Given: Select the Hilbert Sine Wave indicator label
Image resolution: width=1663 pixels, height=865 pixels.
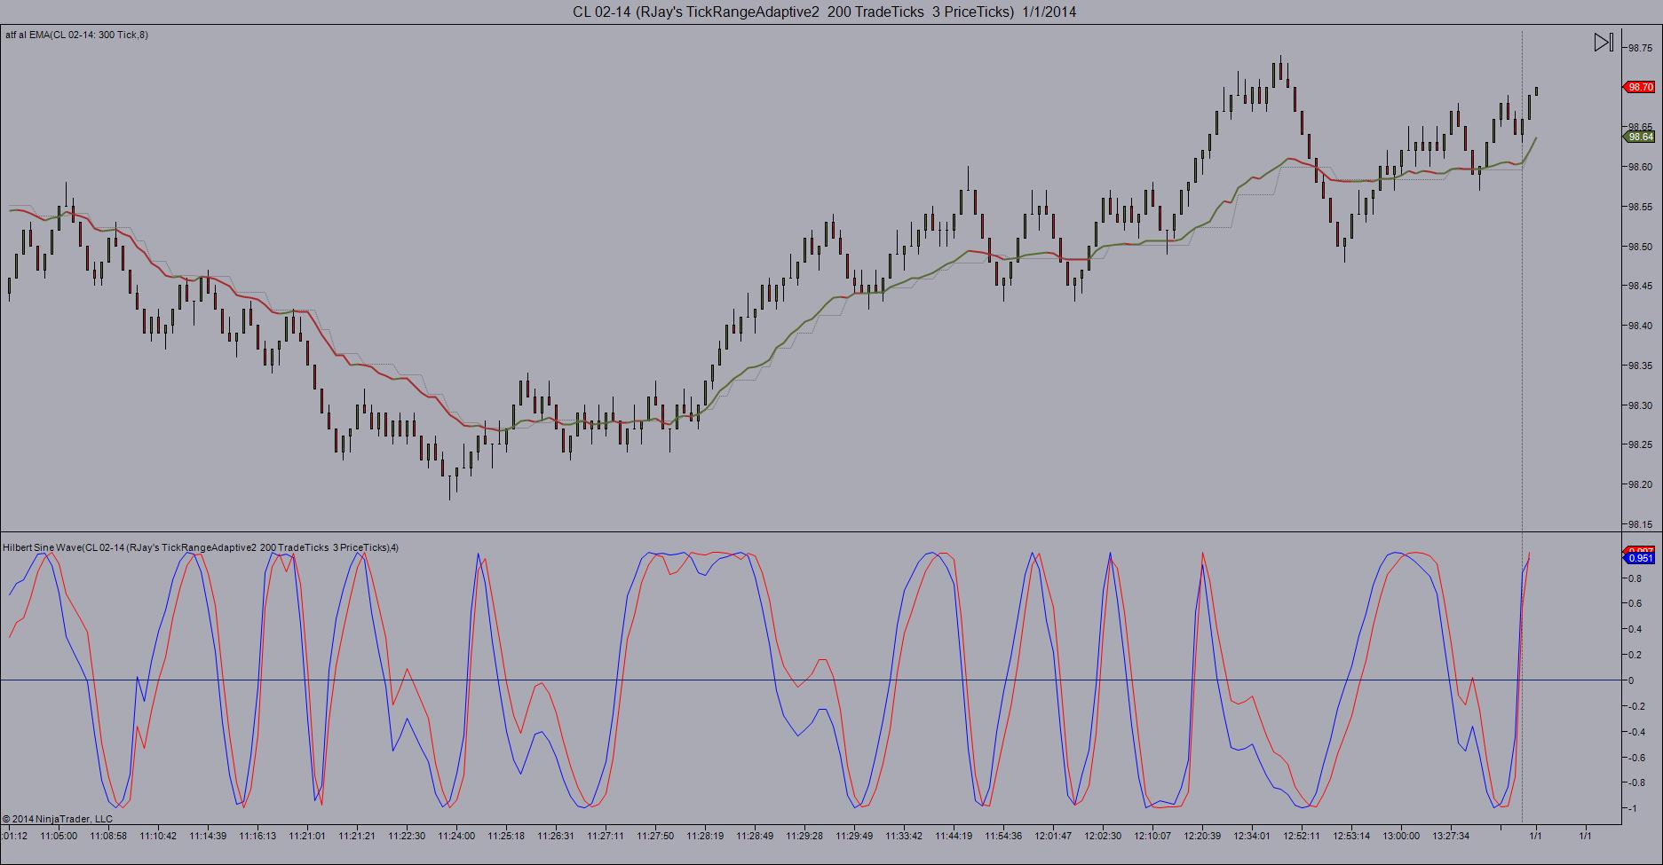Looking at the screenshot, I should point(201,547).
